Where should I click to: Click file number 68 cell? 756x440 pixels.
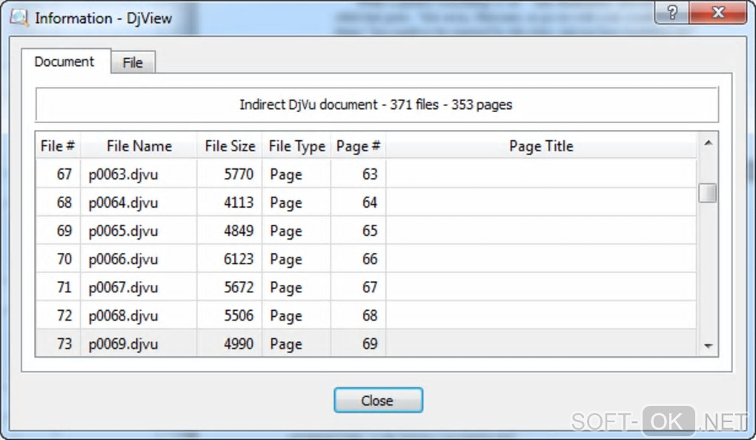coord(59,203)
